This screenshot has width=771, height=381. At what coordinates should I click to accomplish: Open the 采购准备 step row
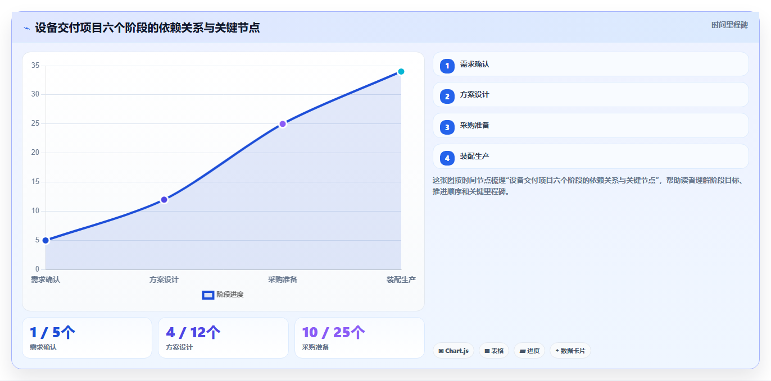coord(591,126)
